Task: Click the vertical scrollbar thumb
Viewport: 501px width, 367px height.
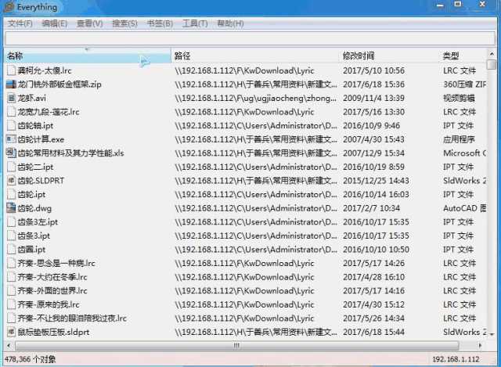Action: 492,64
